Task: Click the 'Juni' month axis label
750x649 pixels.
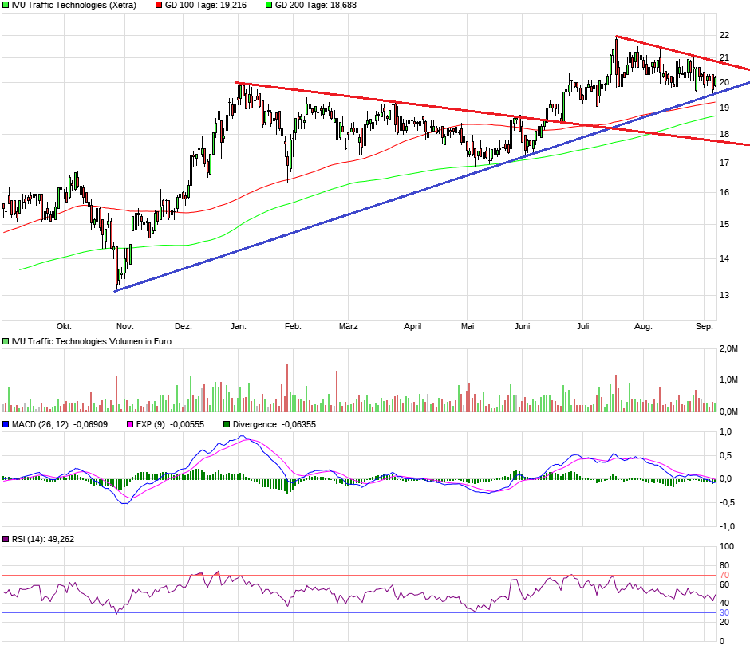Action: pos(523,326)
